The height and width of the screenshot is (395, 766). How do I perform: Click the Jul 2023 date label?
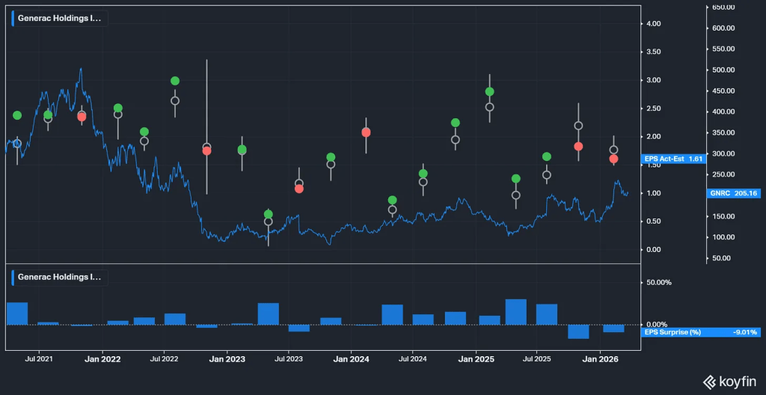coord(288,360)
